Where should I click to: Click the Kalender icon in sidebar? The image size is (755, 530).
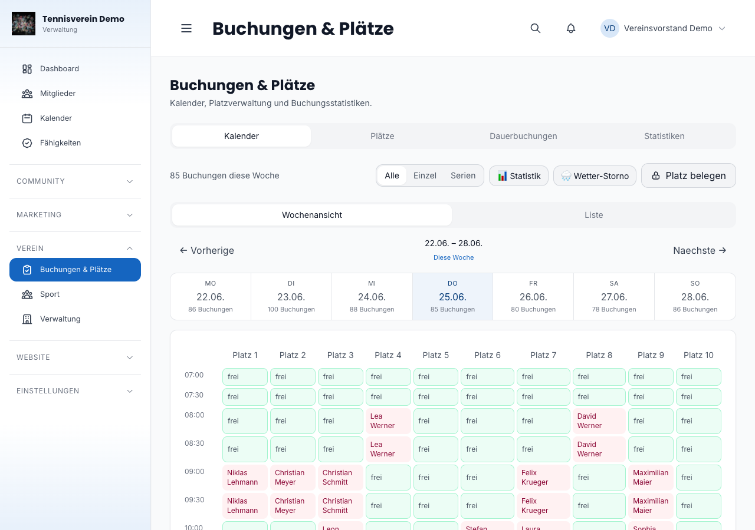pos(27,118)
